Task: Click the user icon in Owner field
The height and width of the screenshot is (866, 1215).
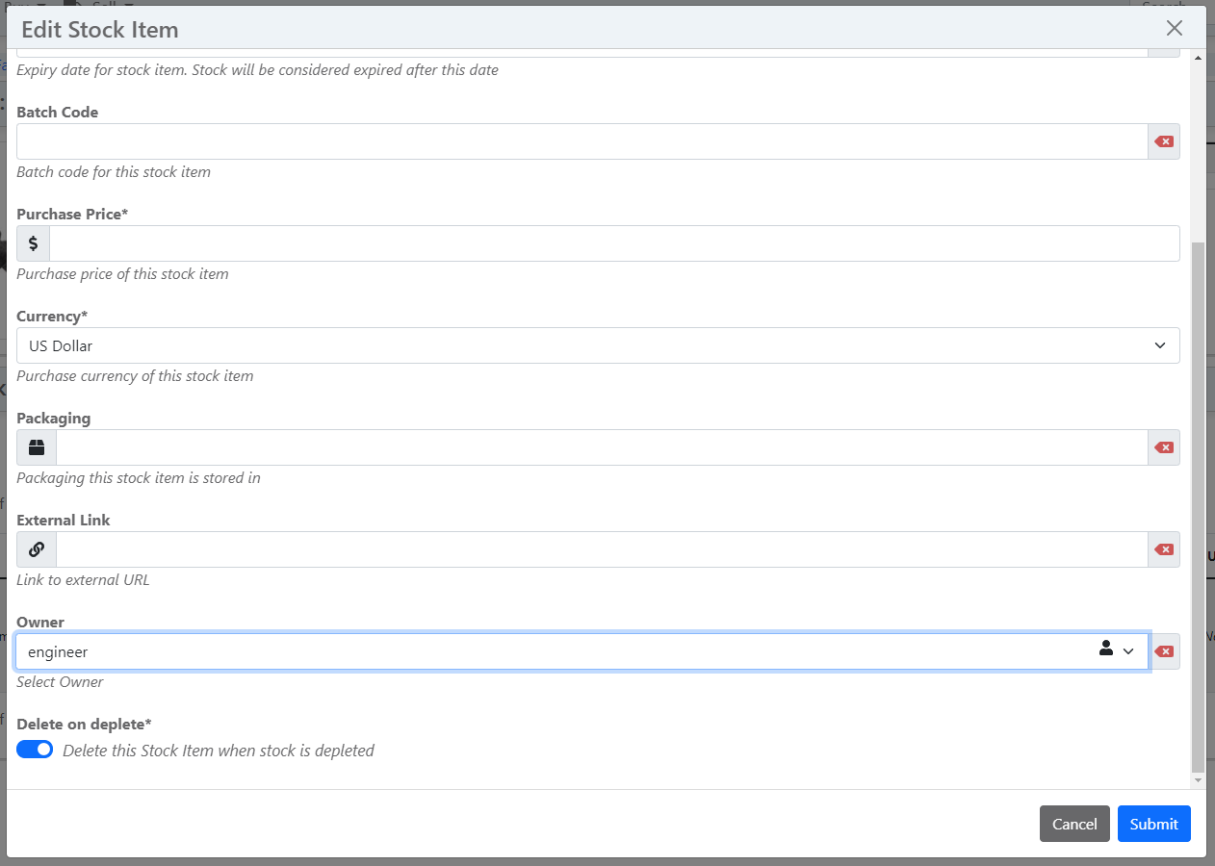Action: click(1105, 649)
